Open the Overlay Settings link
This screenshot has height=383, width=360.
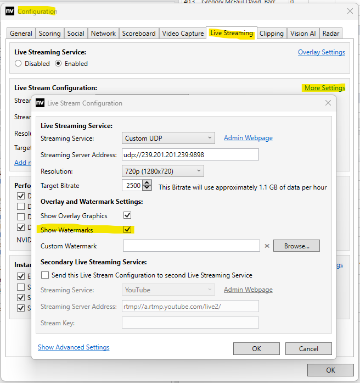(x=321, y=53)
